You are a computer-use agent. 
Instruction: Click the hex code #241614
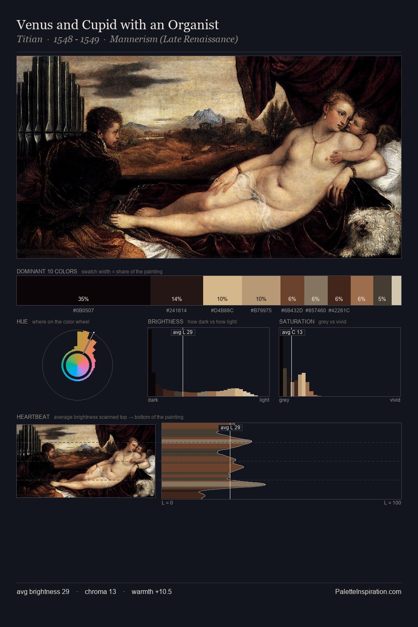click(x=177, y=311)
